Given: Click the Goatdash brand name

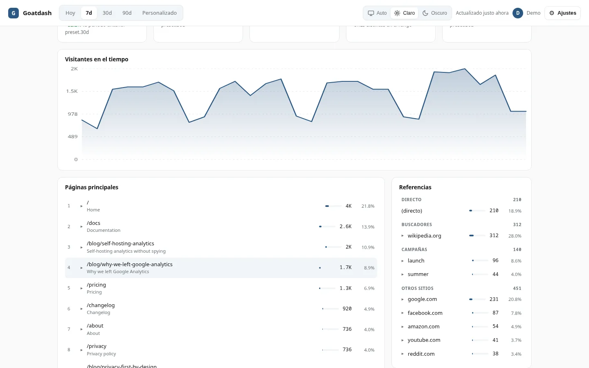Looking at the screenshot, I should (x=37, y=13).
